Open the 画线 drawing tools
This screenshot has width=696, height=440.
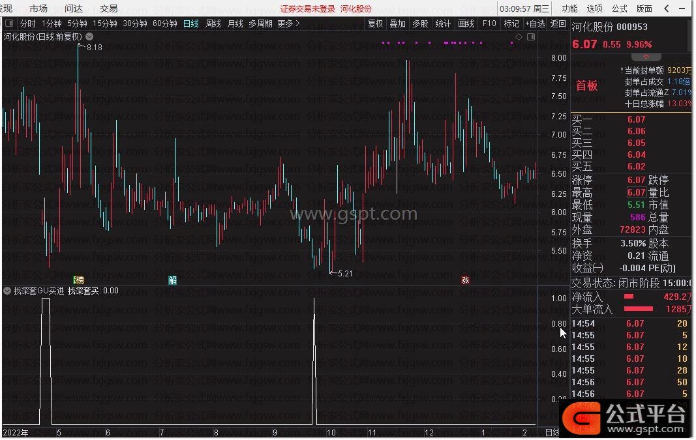[466, 23]
